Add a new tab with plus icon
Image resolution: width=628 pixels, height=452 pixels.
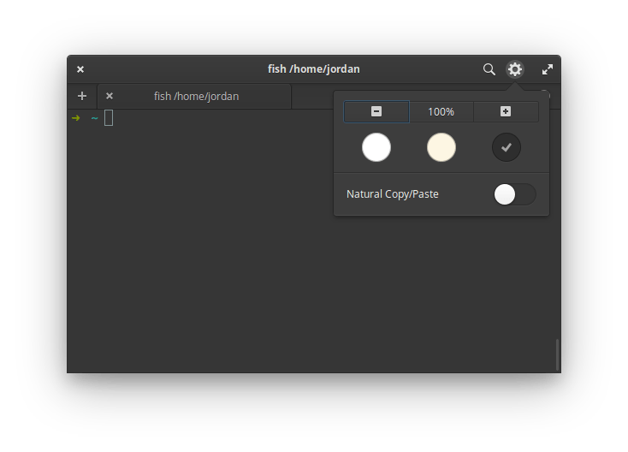point(82,96)
